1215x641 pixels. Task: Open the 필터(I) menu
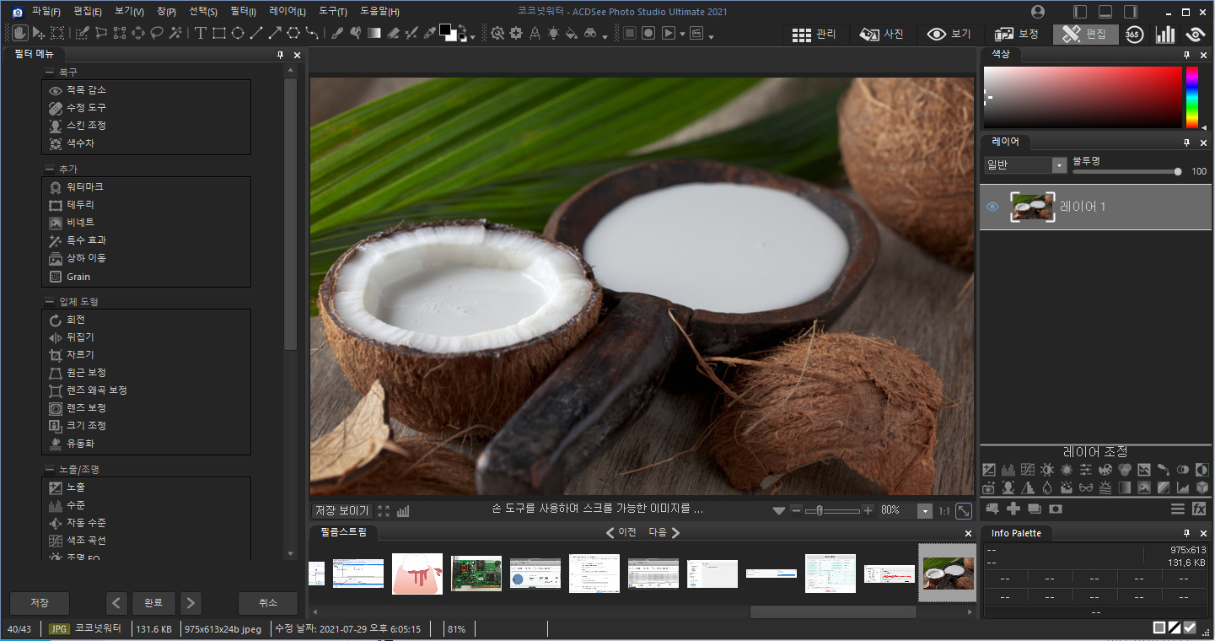[x=243, y=12]
